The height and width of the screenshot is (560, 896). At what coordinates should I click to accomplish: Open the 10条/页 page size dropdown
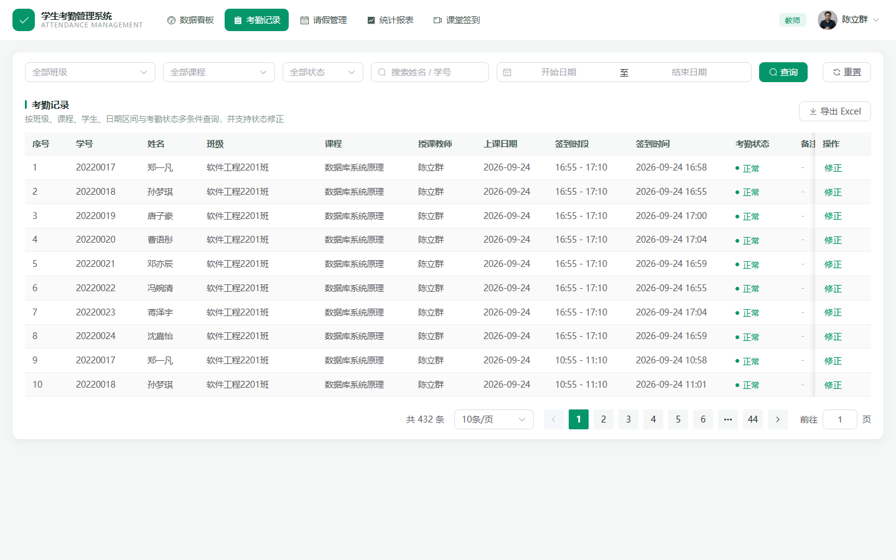click(494, 419)
